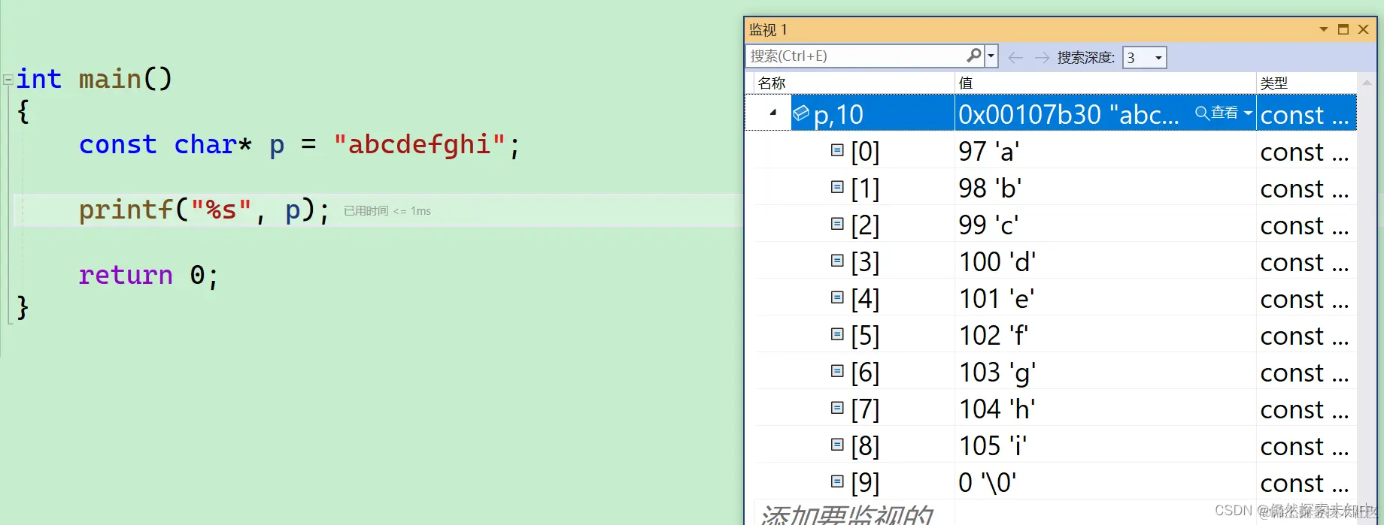
Task: Select the [0] row name
Action: (x=865, y=152)
